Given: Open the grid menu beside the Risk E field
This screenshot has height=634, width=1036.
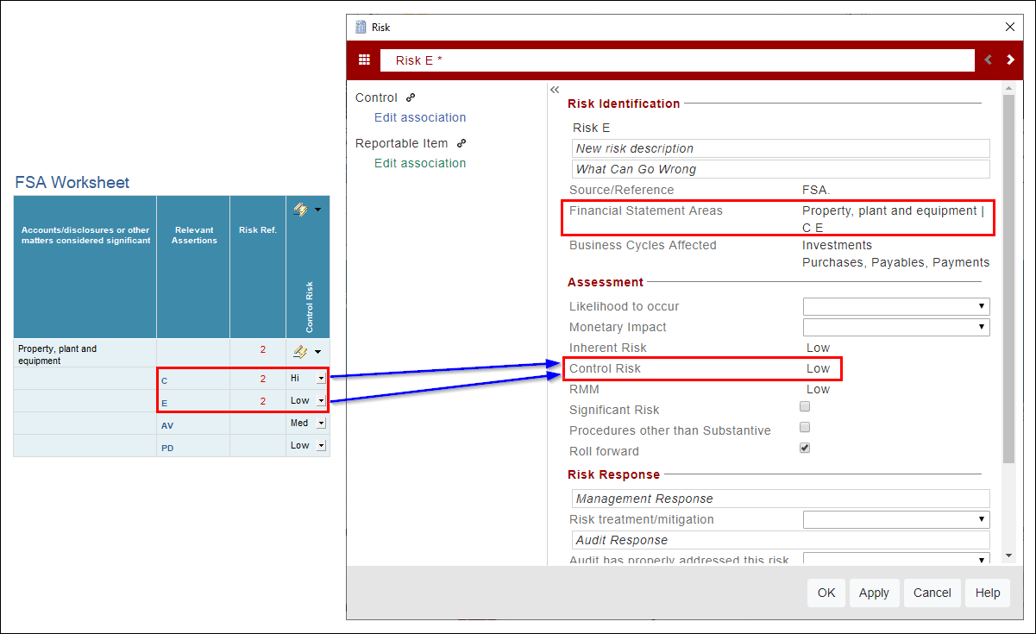Looking at the screenshot, I should coord(364,60).
